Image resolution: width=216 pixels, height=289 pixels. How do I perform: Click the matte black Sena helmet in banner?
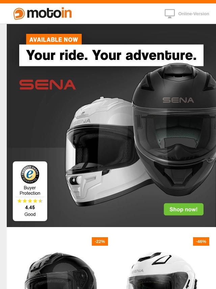coord(174,129)
